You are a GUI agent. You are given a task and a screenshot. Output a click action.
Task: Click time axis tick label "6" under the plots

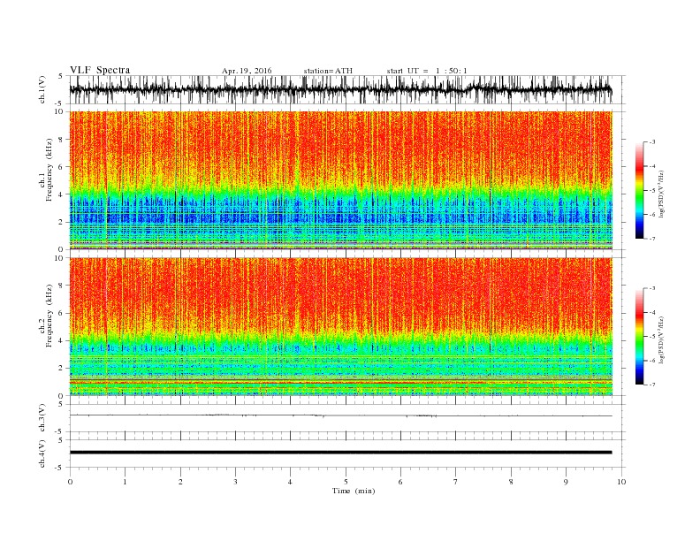pos(400,482)
